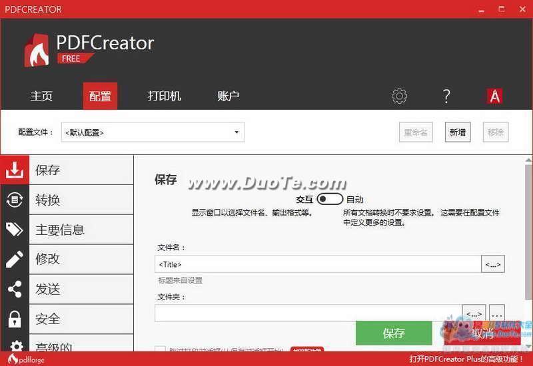Screen dimensions: 533x366
Task: Click the metadata tag icon
Action: click(x=14, y=230)
